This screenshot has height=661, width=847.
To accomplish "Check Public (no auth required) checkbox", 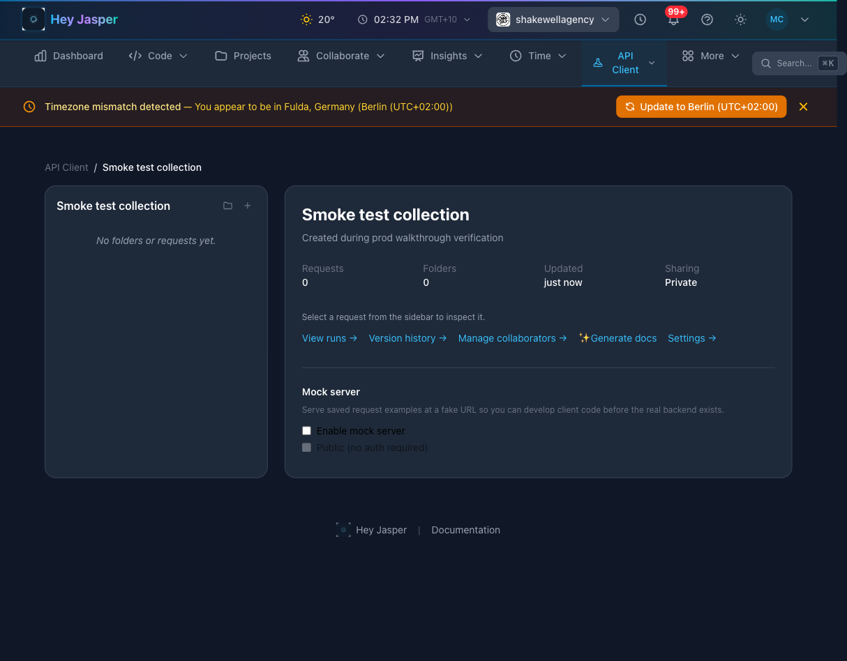I will (306, 448).
